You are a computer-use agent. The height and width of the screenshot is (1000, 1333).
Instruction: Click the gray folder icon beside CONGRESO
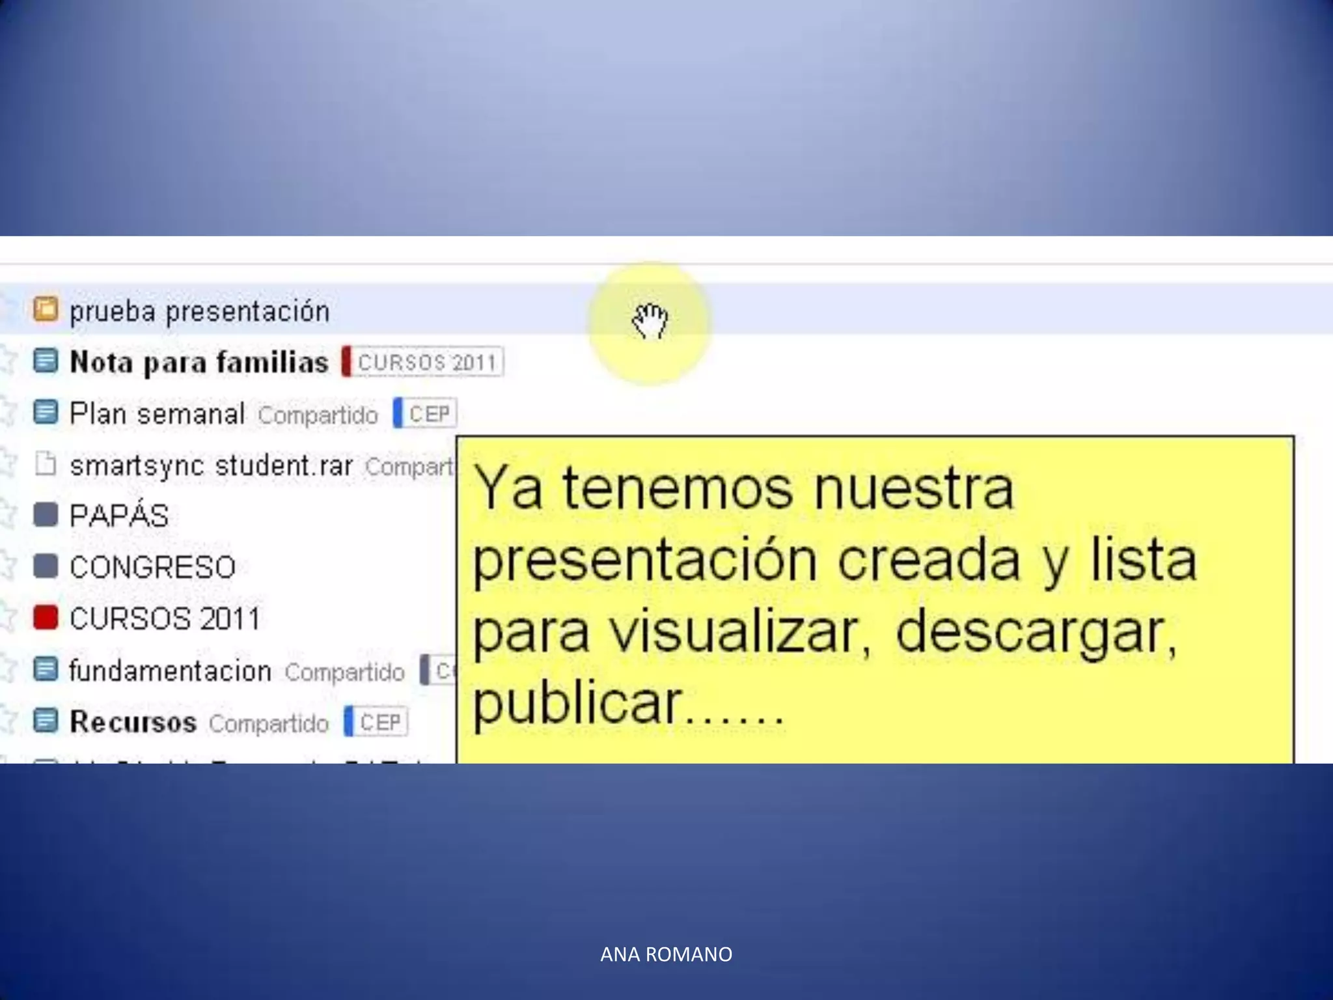coord(46,566)
